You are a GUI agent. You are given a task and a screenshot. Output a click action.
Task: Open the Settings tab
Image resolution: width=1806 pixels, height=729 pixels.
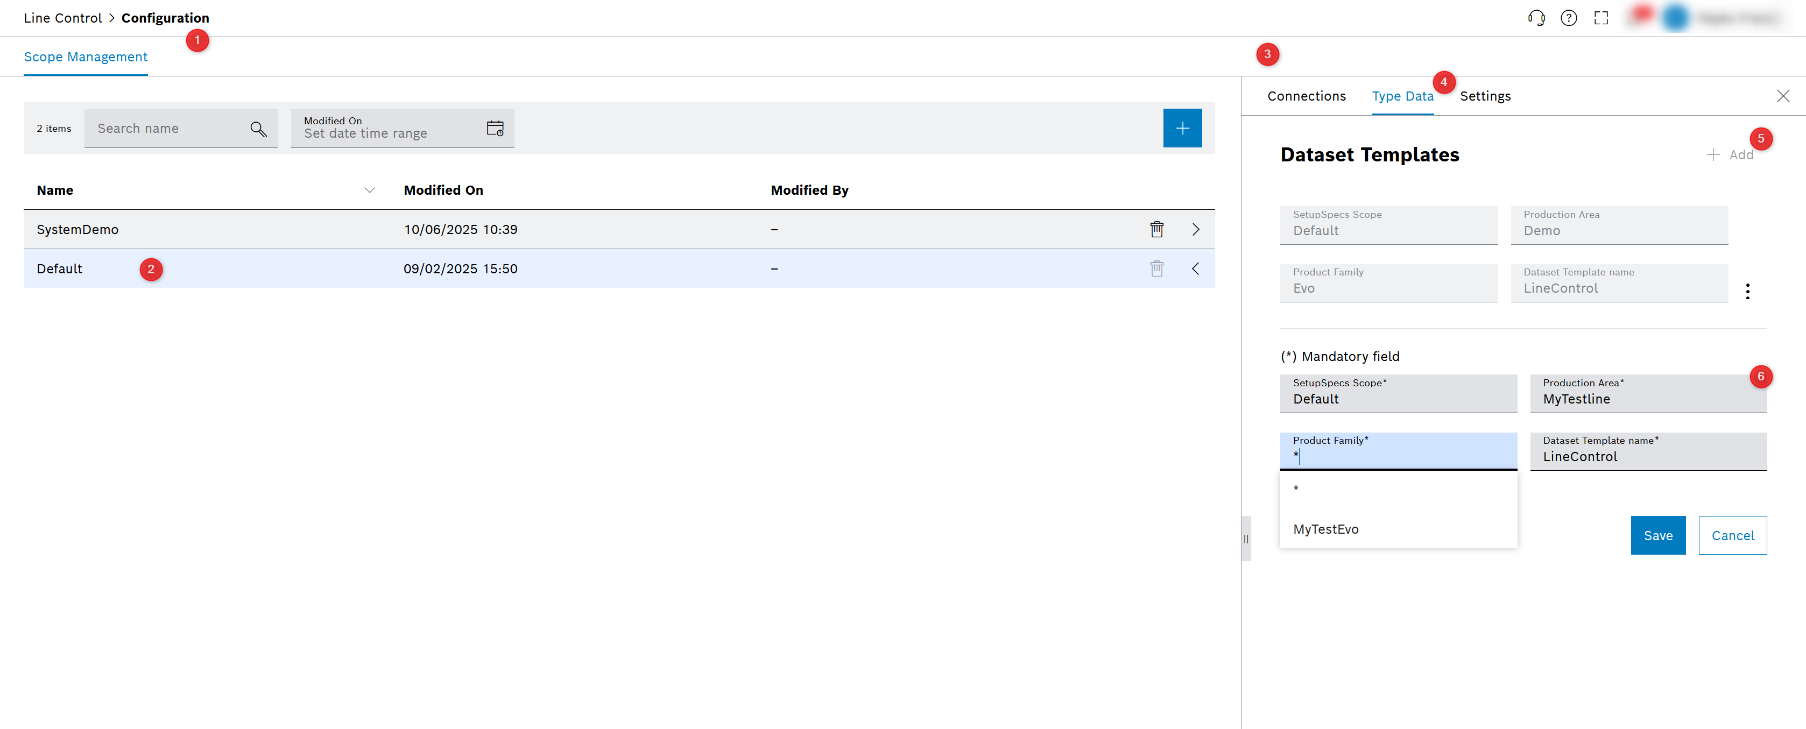coord(1486,96)
